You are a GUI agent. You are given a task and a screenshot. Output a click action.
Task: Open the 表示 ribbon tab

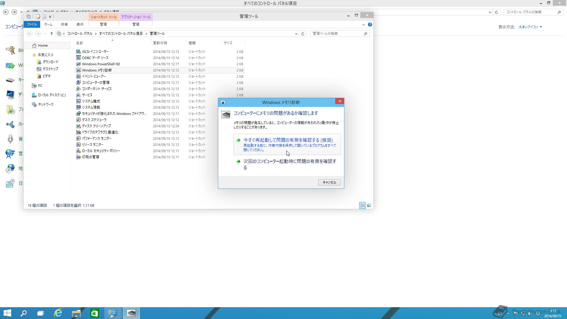coord(80,25)
